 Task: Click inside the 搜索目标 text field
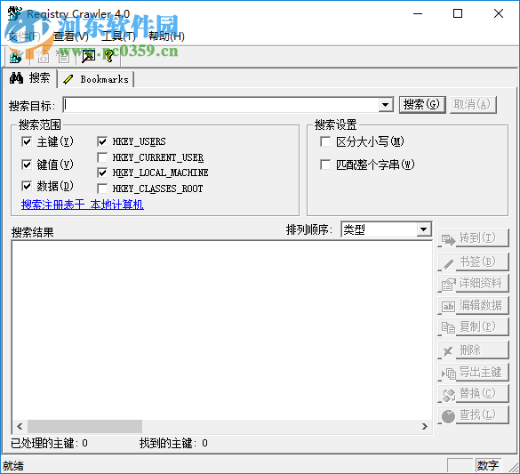coord(220,105)
